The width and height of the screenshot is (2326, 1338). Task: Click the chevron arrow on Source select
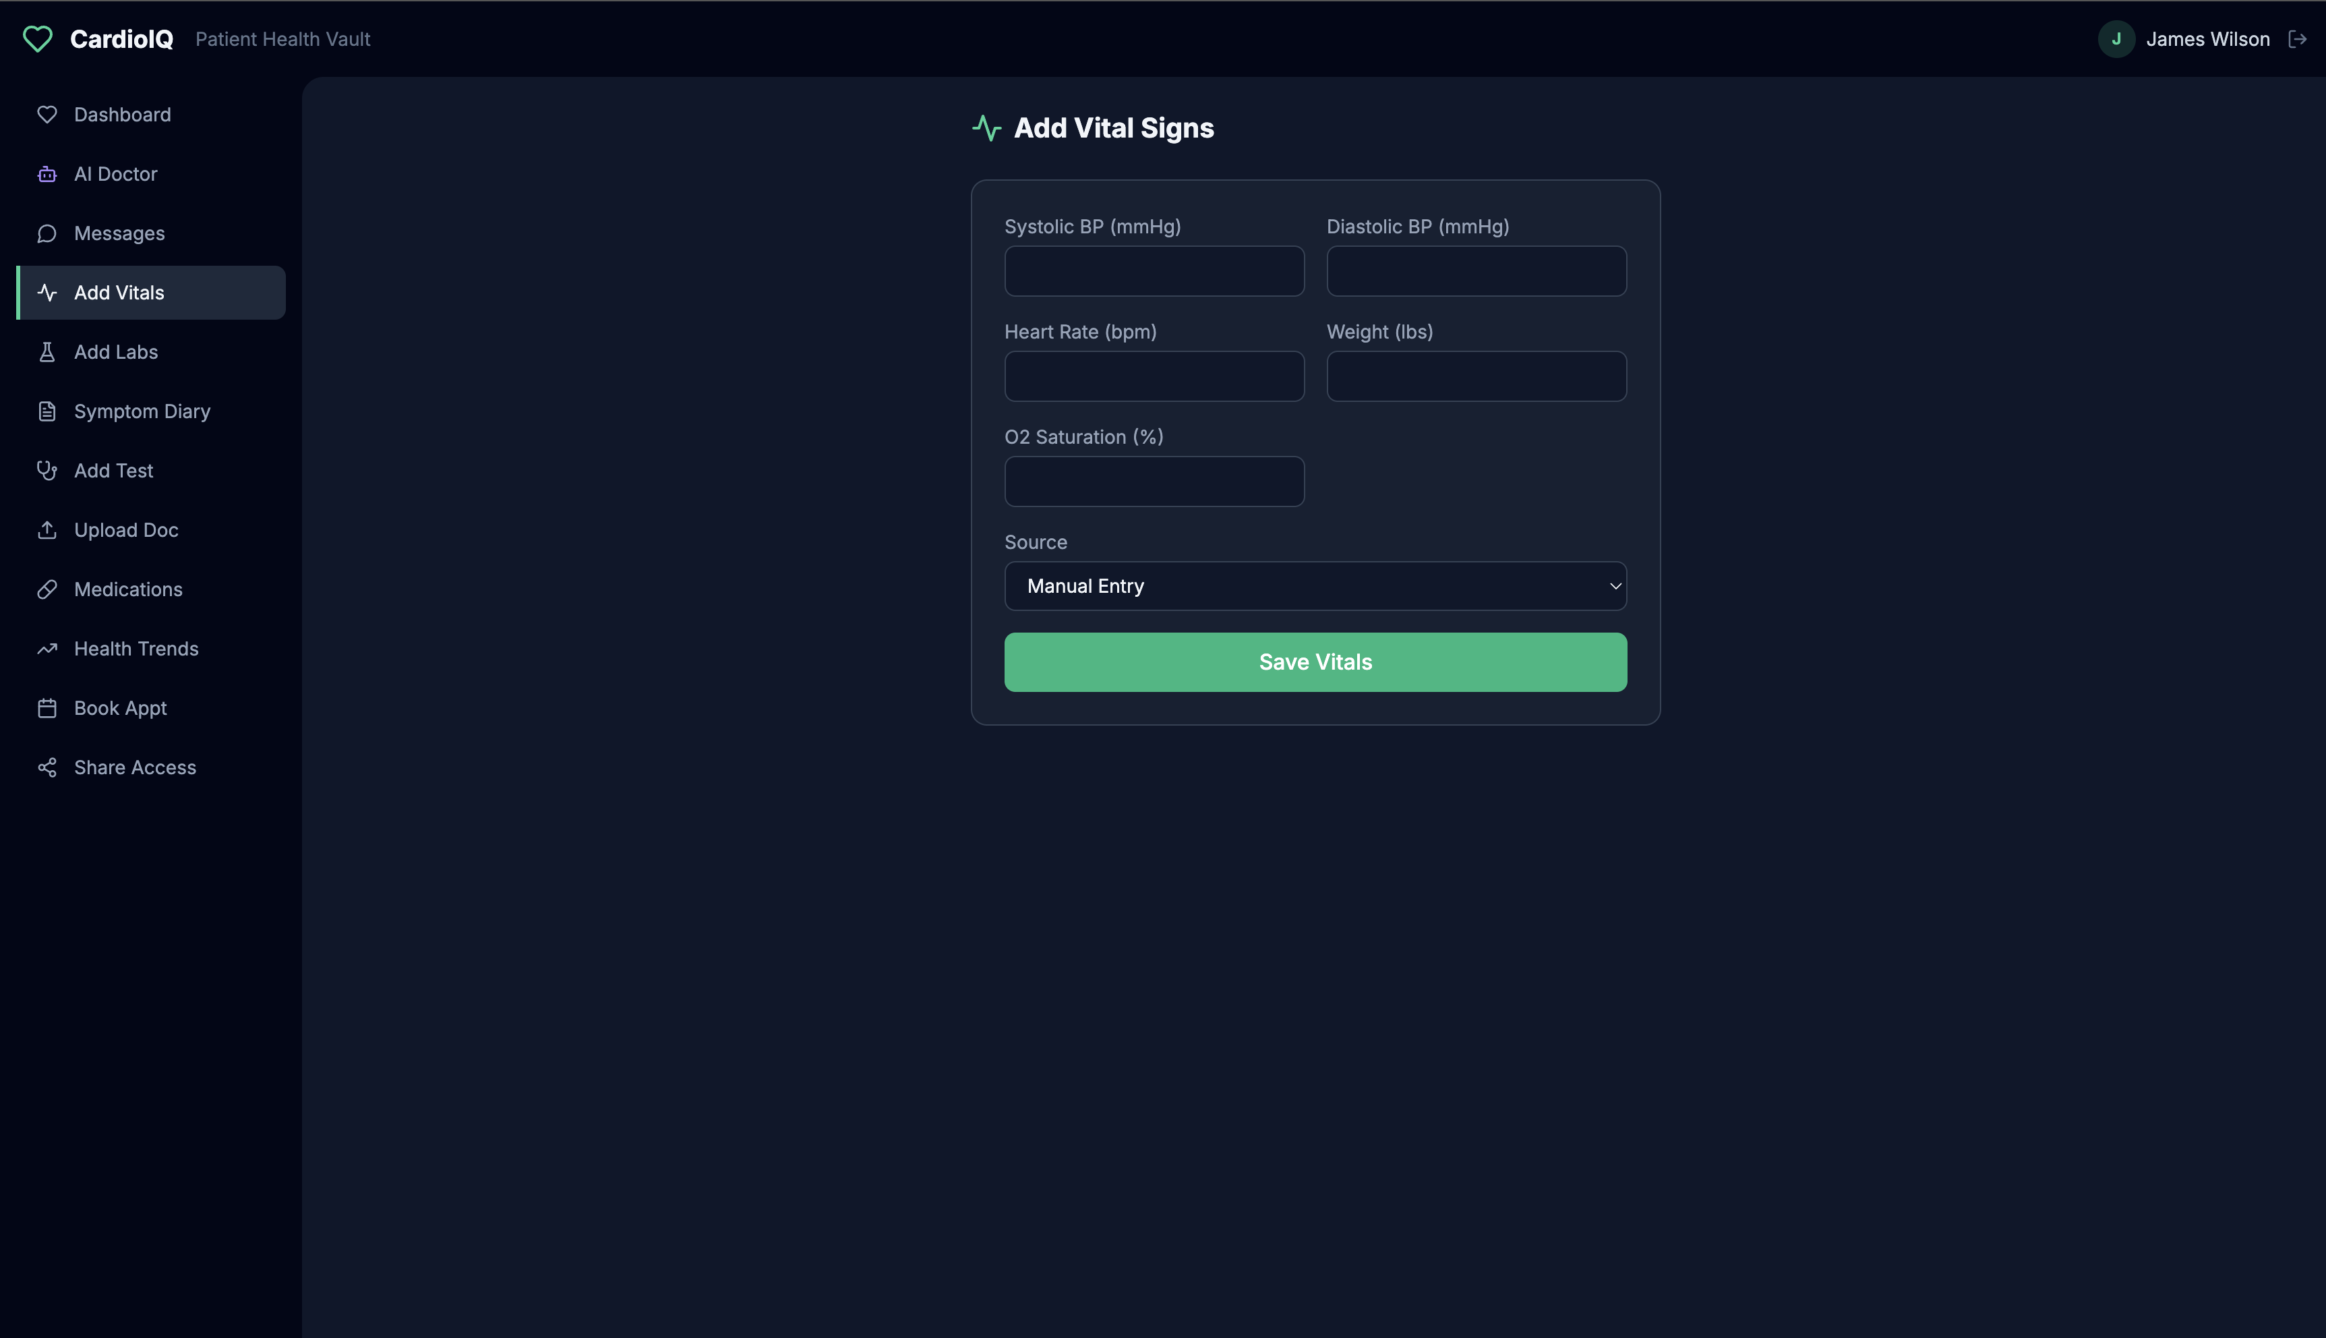(x=1615, y=586)
